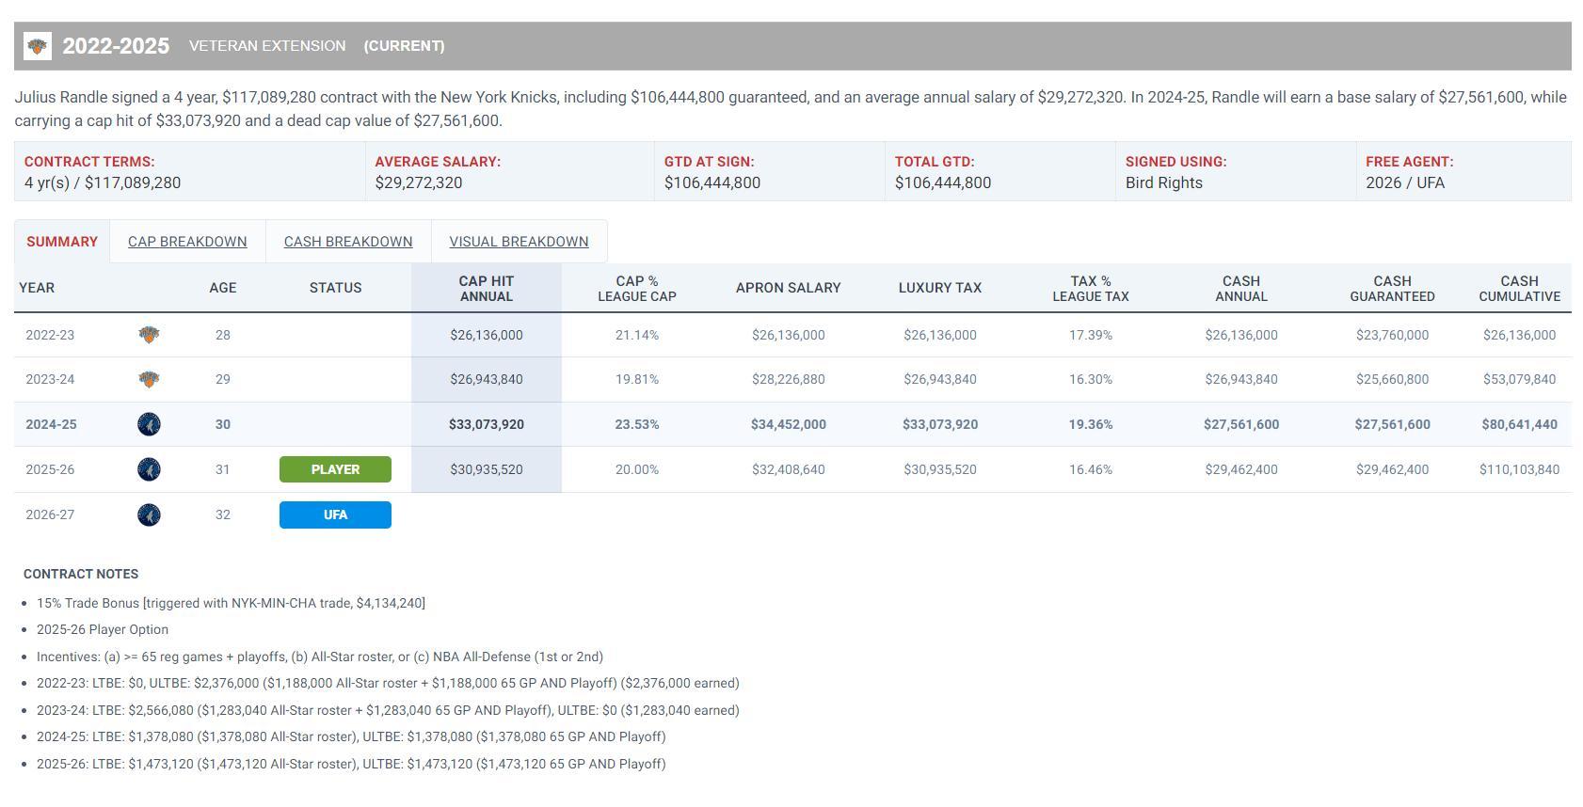This screenshot has height=807, width=1583.
Task: Click the blue UFA status badge
Action: (x=335, y=514)
